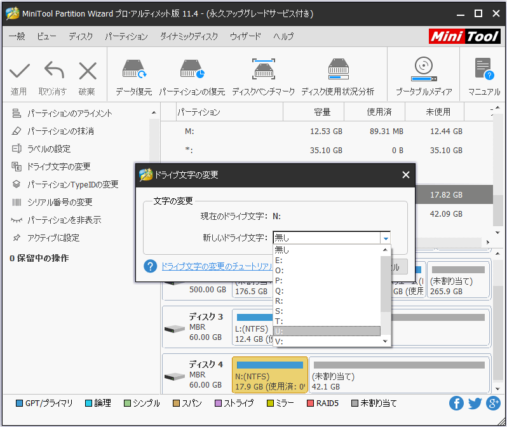Open the ヘルプ (Help) menu
Image resolution: width=507 pixels, height=427 pixels.
(283, 36)
